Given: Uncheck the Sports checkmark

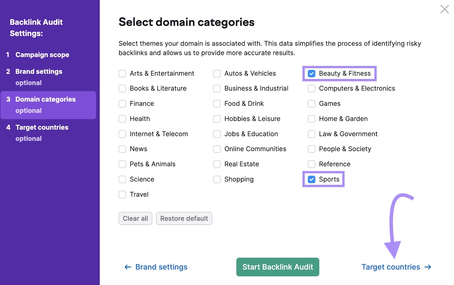Looking at the screenshot, I should 312,179.
